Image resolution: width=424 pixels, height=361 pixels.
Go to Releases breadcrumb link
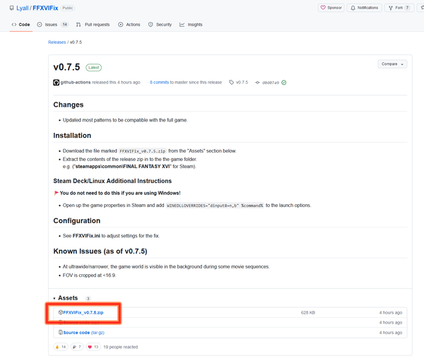pyautogui.click(x=57, y=42)
